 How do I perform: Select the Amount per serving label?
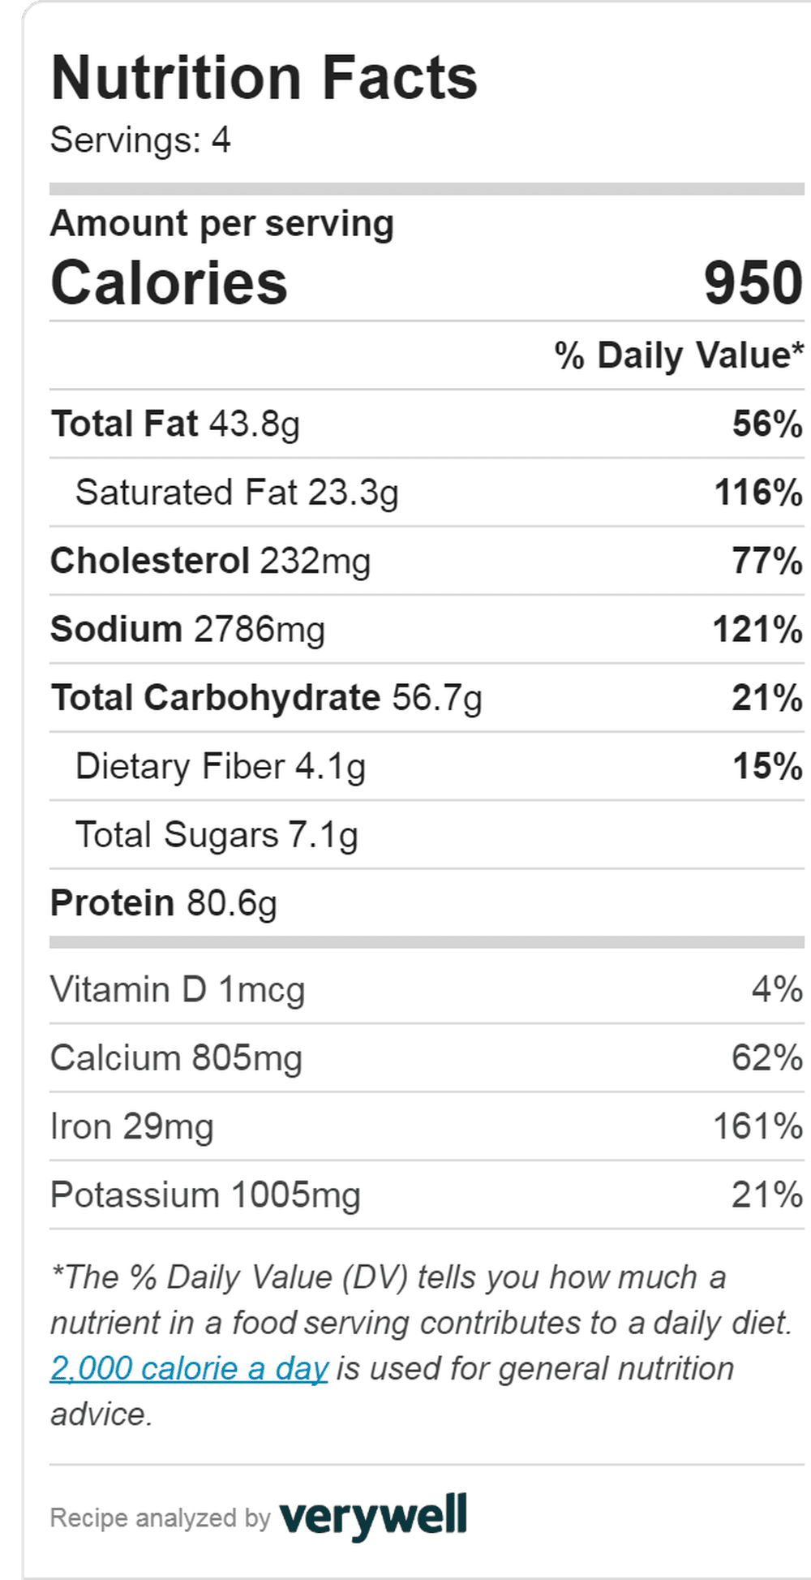pos(222,224)
